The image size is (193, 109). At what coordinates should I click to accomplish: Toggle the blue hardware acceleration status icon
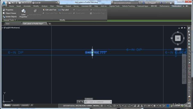168,106
